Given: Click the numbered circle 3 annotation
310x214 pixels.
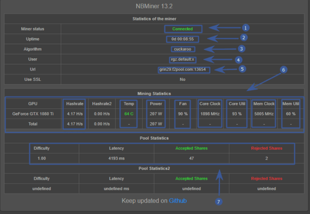Looking at the screenshot, I should (x=241, y=49).
